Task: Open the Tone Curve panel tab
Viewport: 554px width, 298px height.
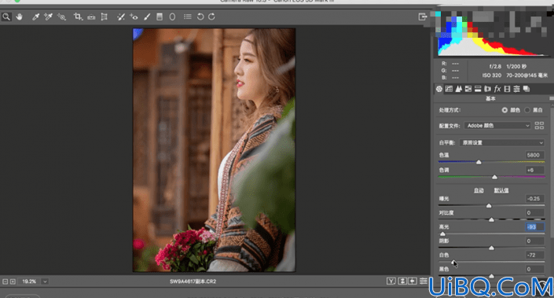Action: [449, 89]
